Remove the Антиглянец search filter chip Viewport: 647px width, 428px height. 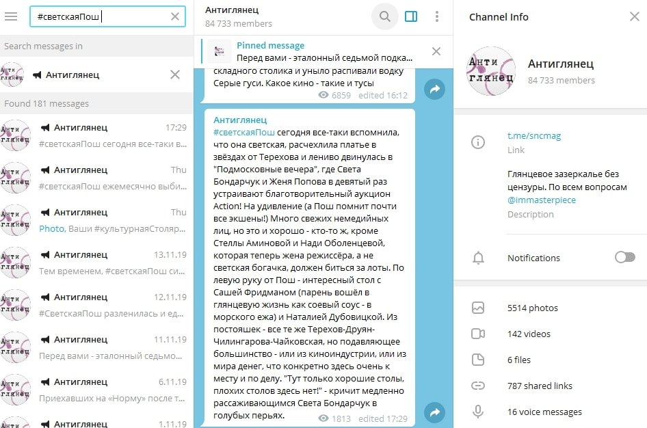coord(175,75)
